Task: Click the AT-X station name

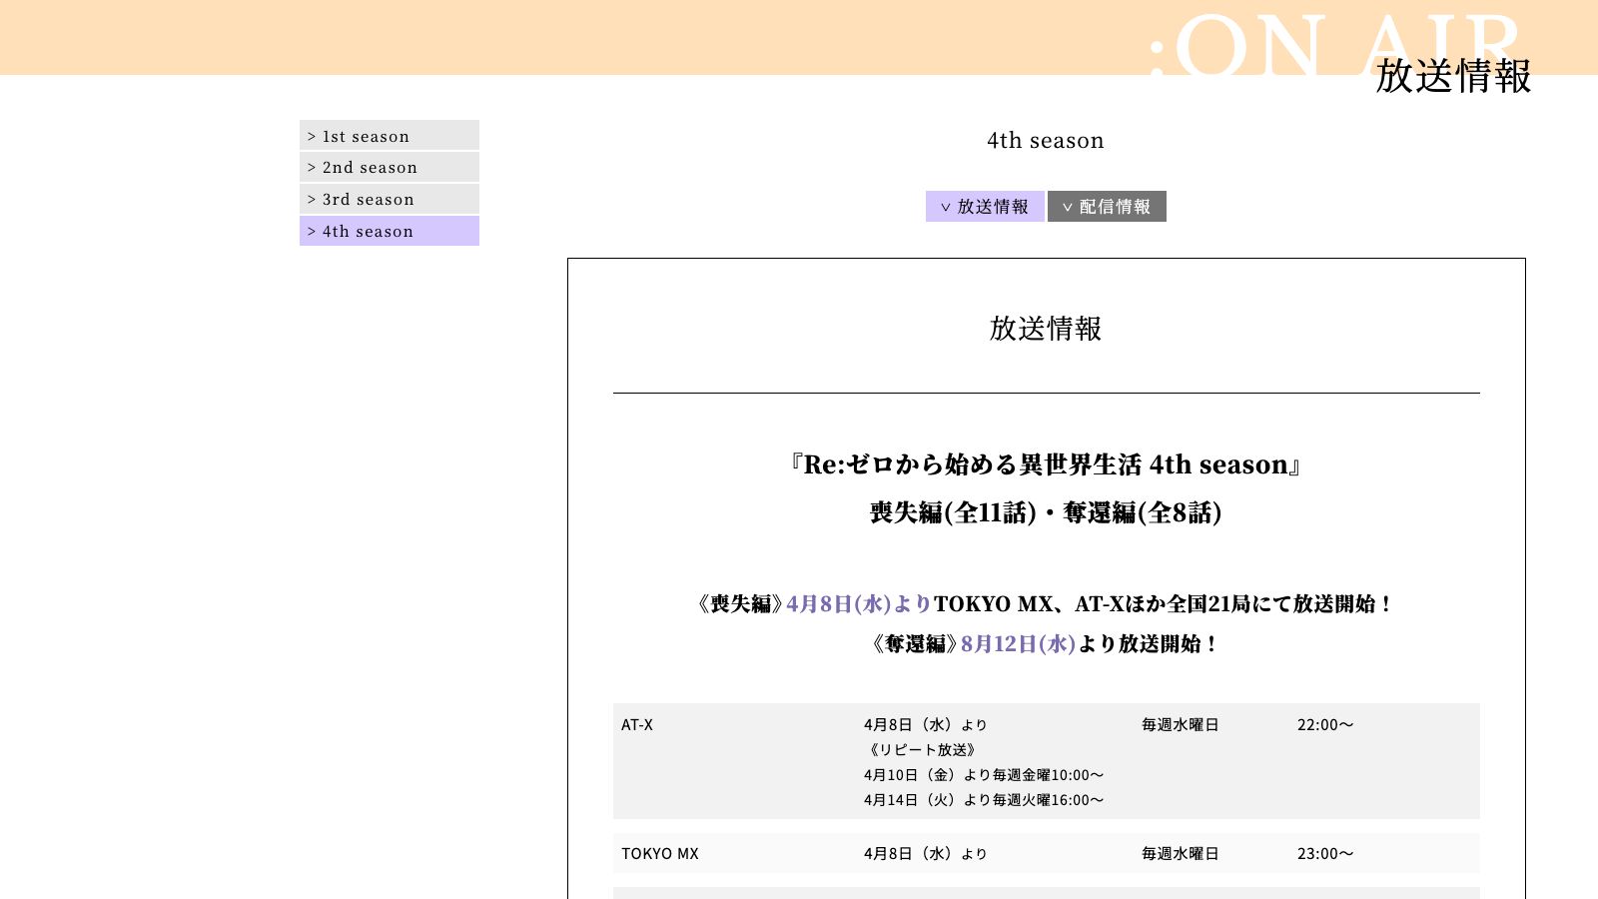Action: (637, 725)
